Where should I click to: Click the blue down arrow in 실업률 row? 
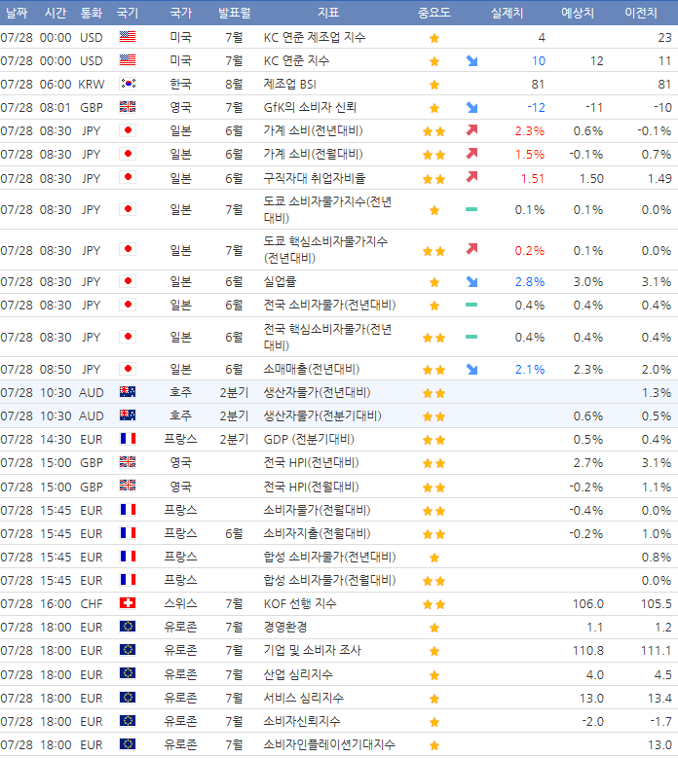(x=471, y=281)
